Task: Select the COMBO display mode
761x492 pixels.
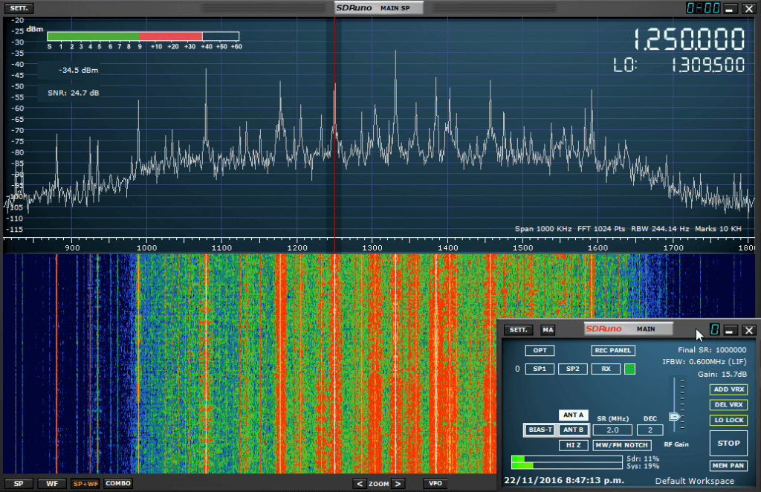Action: pyautogui.click(x=118, y=484)
